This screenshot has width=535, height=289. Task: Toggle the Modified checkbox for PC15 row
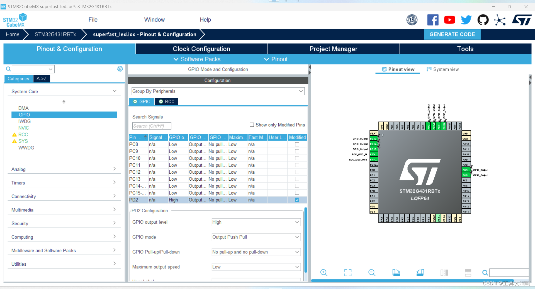[297, 193]
